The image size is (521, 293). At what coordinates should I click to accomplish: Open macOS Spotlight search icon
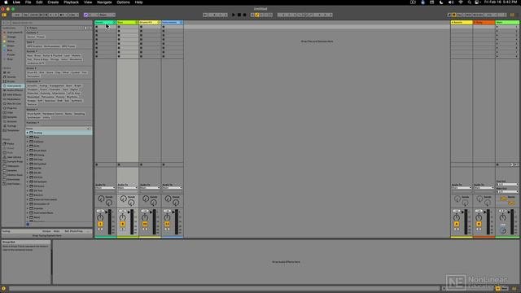[469, 2]
